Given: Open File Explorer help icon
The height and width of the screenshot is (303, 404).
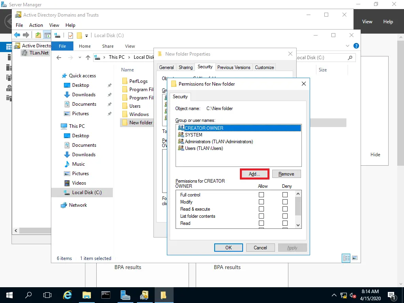Looking at the screenshot, I should [x=356, y=46].
